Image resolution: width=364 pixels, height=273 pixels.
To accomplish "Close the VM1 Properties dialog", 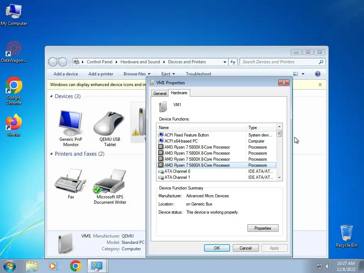I will tap(284, 82).
